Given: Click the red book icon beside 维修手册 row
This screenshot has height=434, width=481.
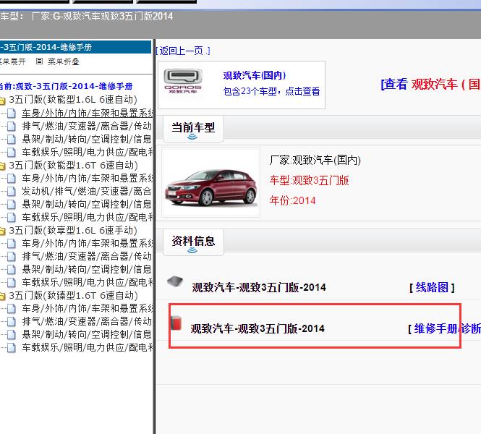Looking at the screenshot, I should pos(176,323).
